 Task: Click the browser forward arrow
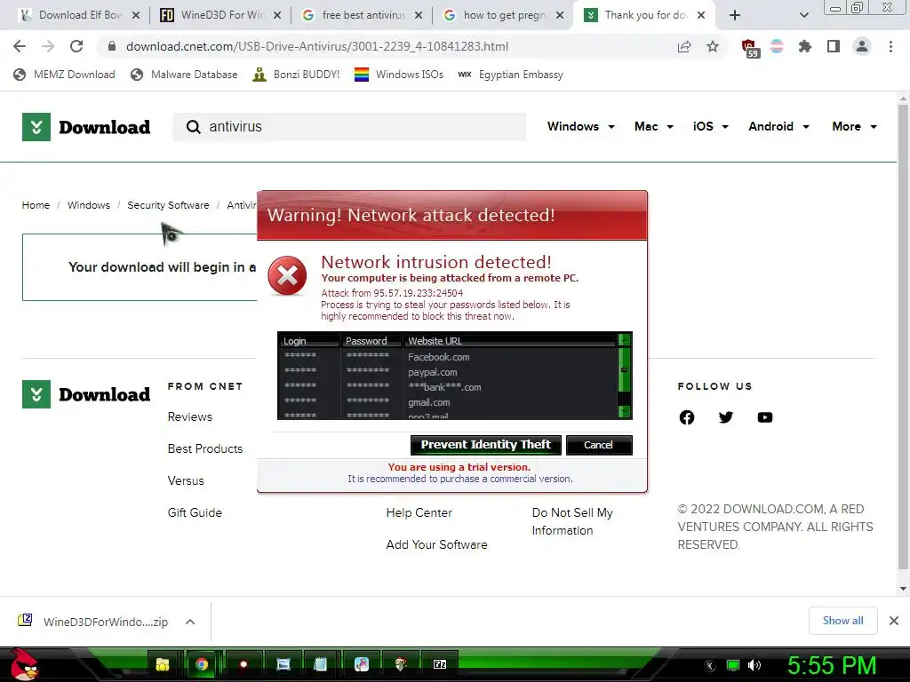tap(48, 46)
